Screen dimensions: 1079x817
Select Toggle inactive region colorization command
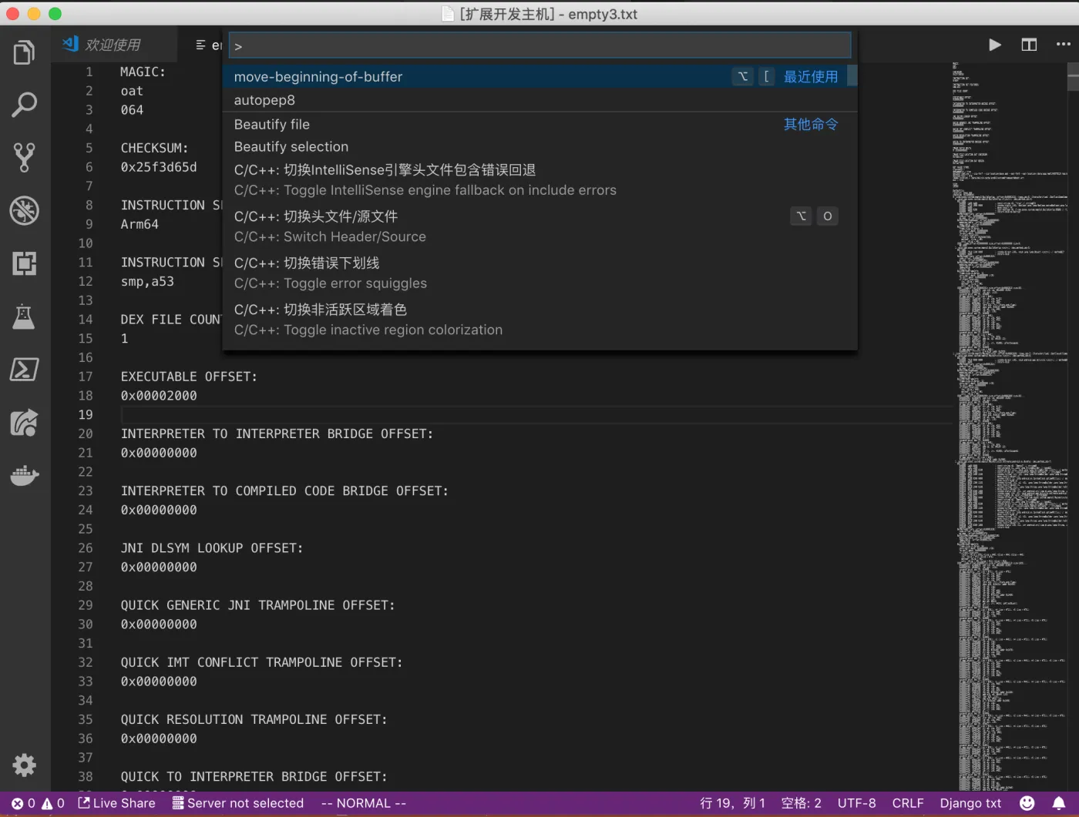point(539,320)
